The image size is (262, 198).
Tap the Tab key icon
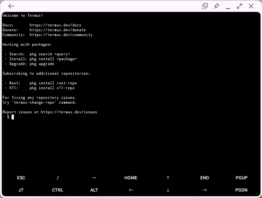point(21,190)
